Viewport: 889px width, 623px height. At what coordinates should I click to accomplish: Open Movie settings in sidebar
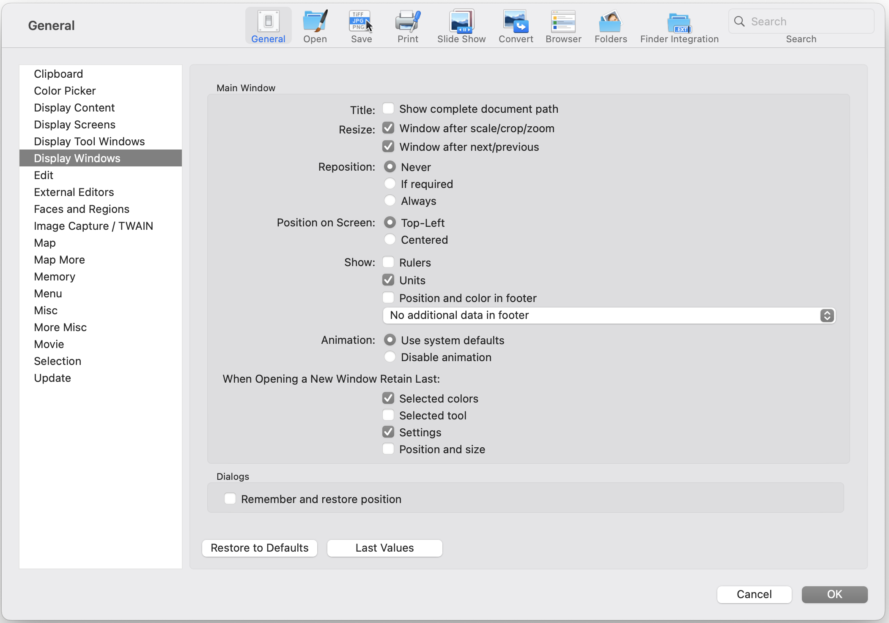point(101,344)
